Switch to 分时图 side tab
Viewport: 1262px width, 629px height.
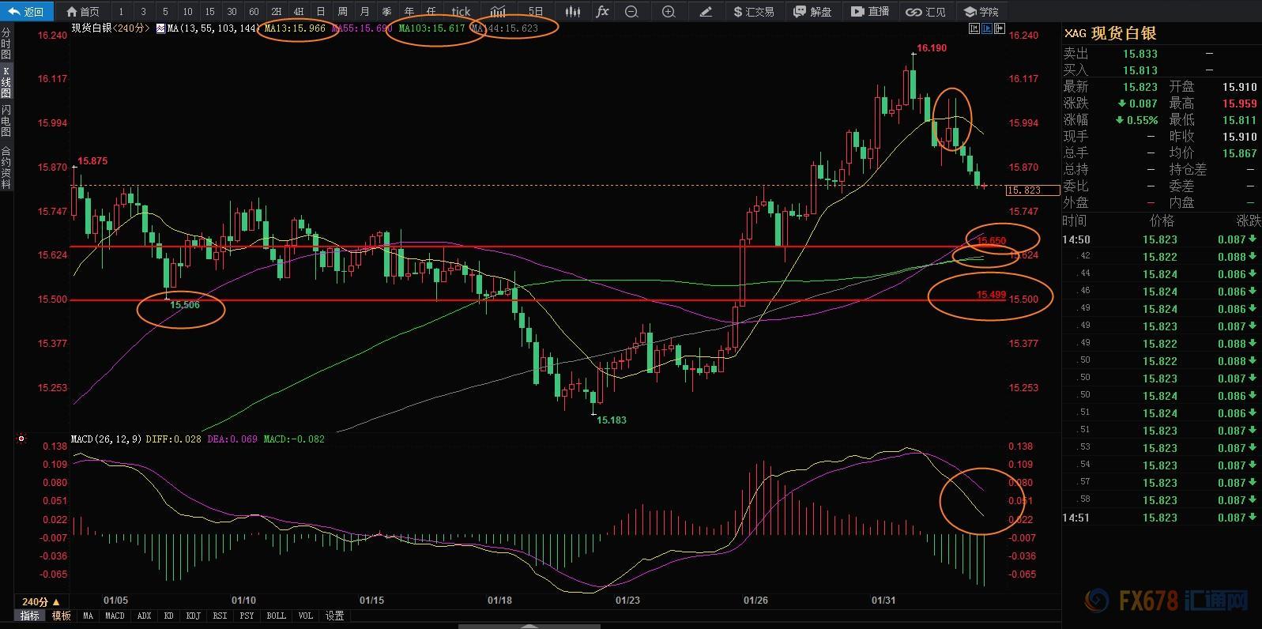click(x=6, y=43)
